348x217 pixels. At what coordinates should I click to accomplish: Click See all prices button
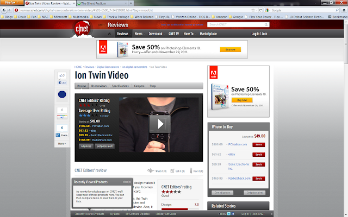[x=222, y=193]
